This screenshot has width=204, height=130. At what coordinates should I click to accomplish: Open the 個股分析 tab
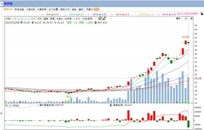coord(65,9)
